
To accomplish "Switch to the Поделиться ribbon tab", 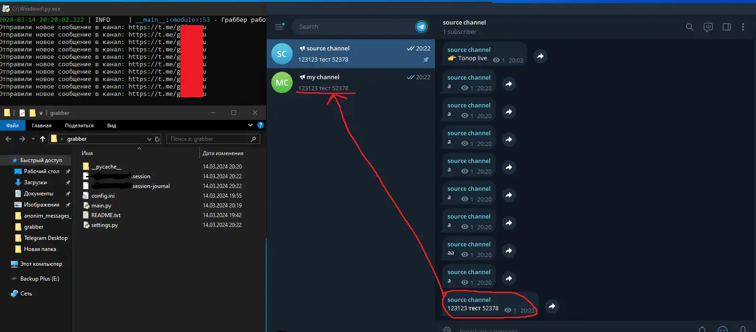I will tap(79, 125).
